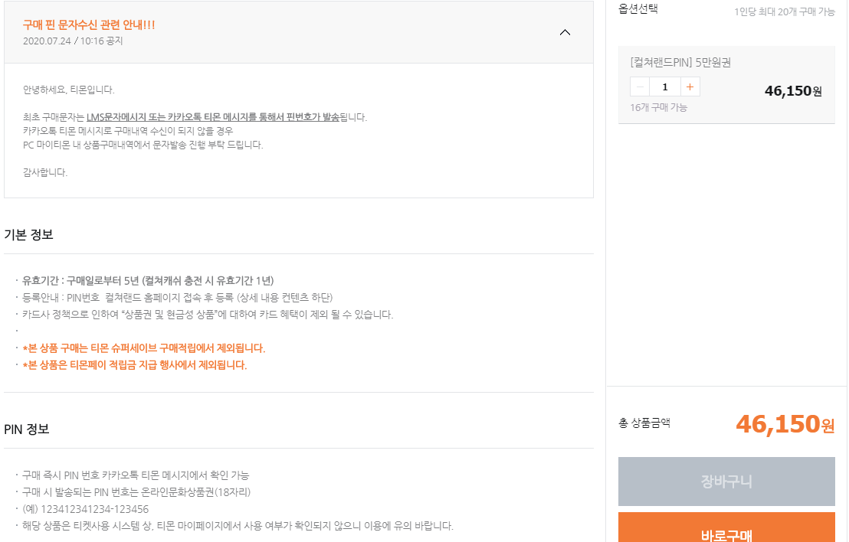Click the 감사합니다 closing text
Image resolution: width=849 pixels, height=542 pixels.
click(45, 172)
